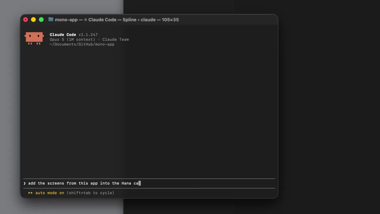Viewport: 380px width, 214px height.
Task: Click the 'Claude Team' label
Action: tap(116, 39)
